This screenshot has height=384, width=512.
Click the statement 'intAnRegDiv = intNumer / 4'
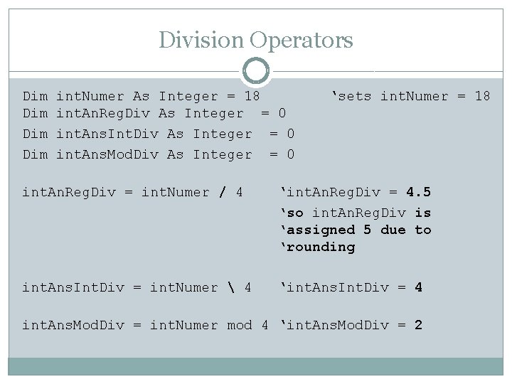point(132,192)
